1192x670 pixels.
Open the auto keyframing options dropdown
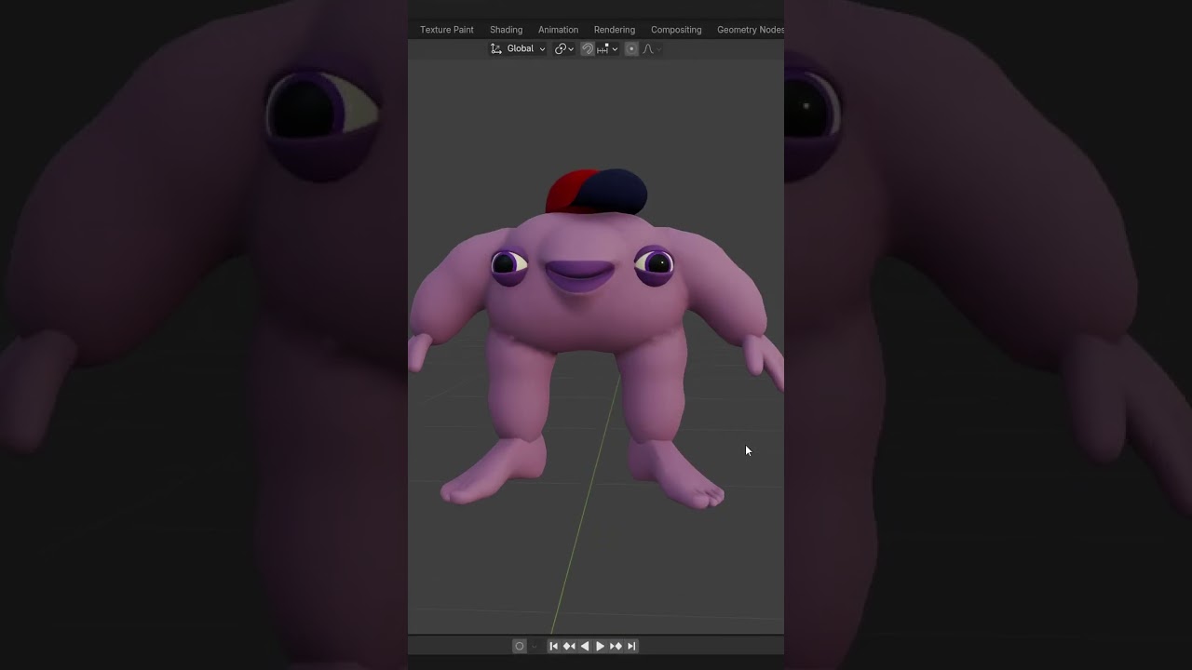tap(535, 646)
